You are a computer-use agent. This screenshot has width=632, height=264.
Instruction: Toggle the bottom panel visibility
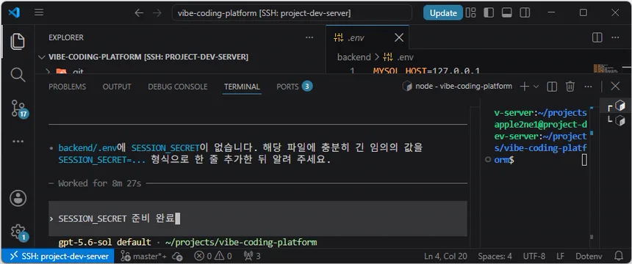[x=506, y=13]
